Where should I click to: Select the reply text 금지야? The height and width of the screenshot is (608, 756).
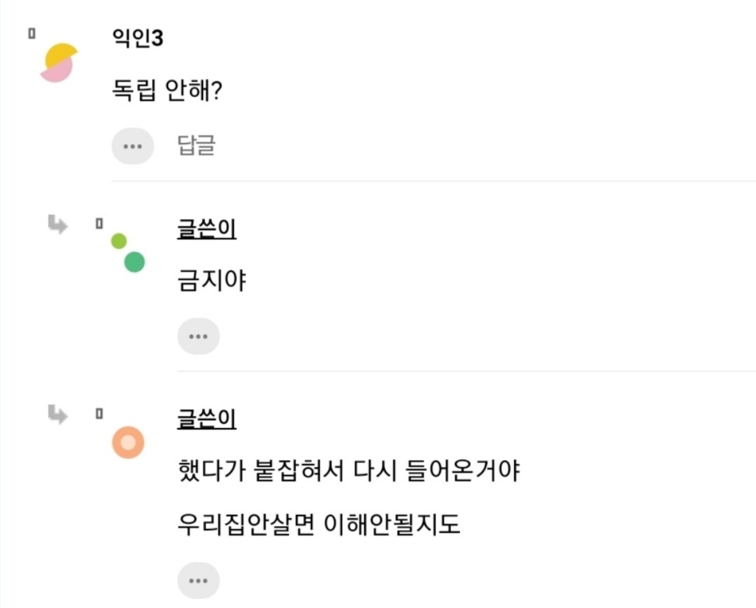click(x=211, y=280)
